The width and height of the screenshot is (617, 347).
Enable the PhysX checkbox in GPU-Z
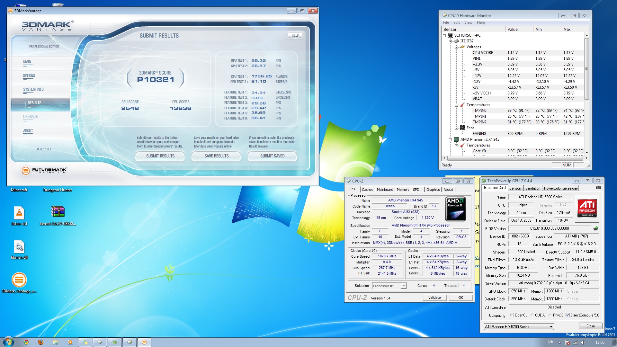click(x=550, y=315)
